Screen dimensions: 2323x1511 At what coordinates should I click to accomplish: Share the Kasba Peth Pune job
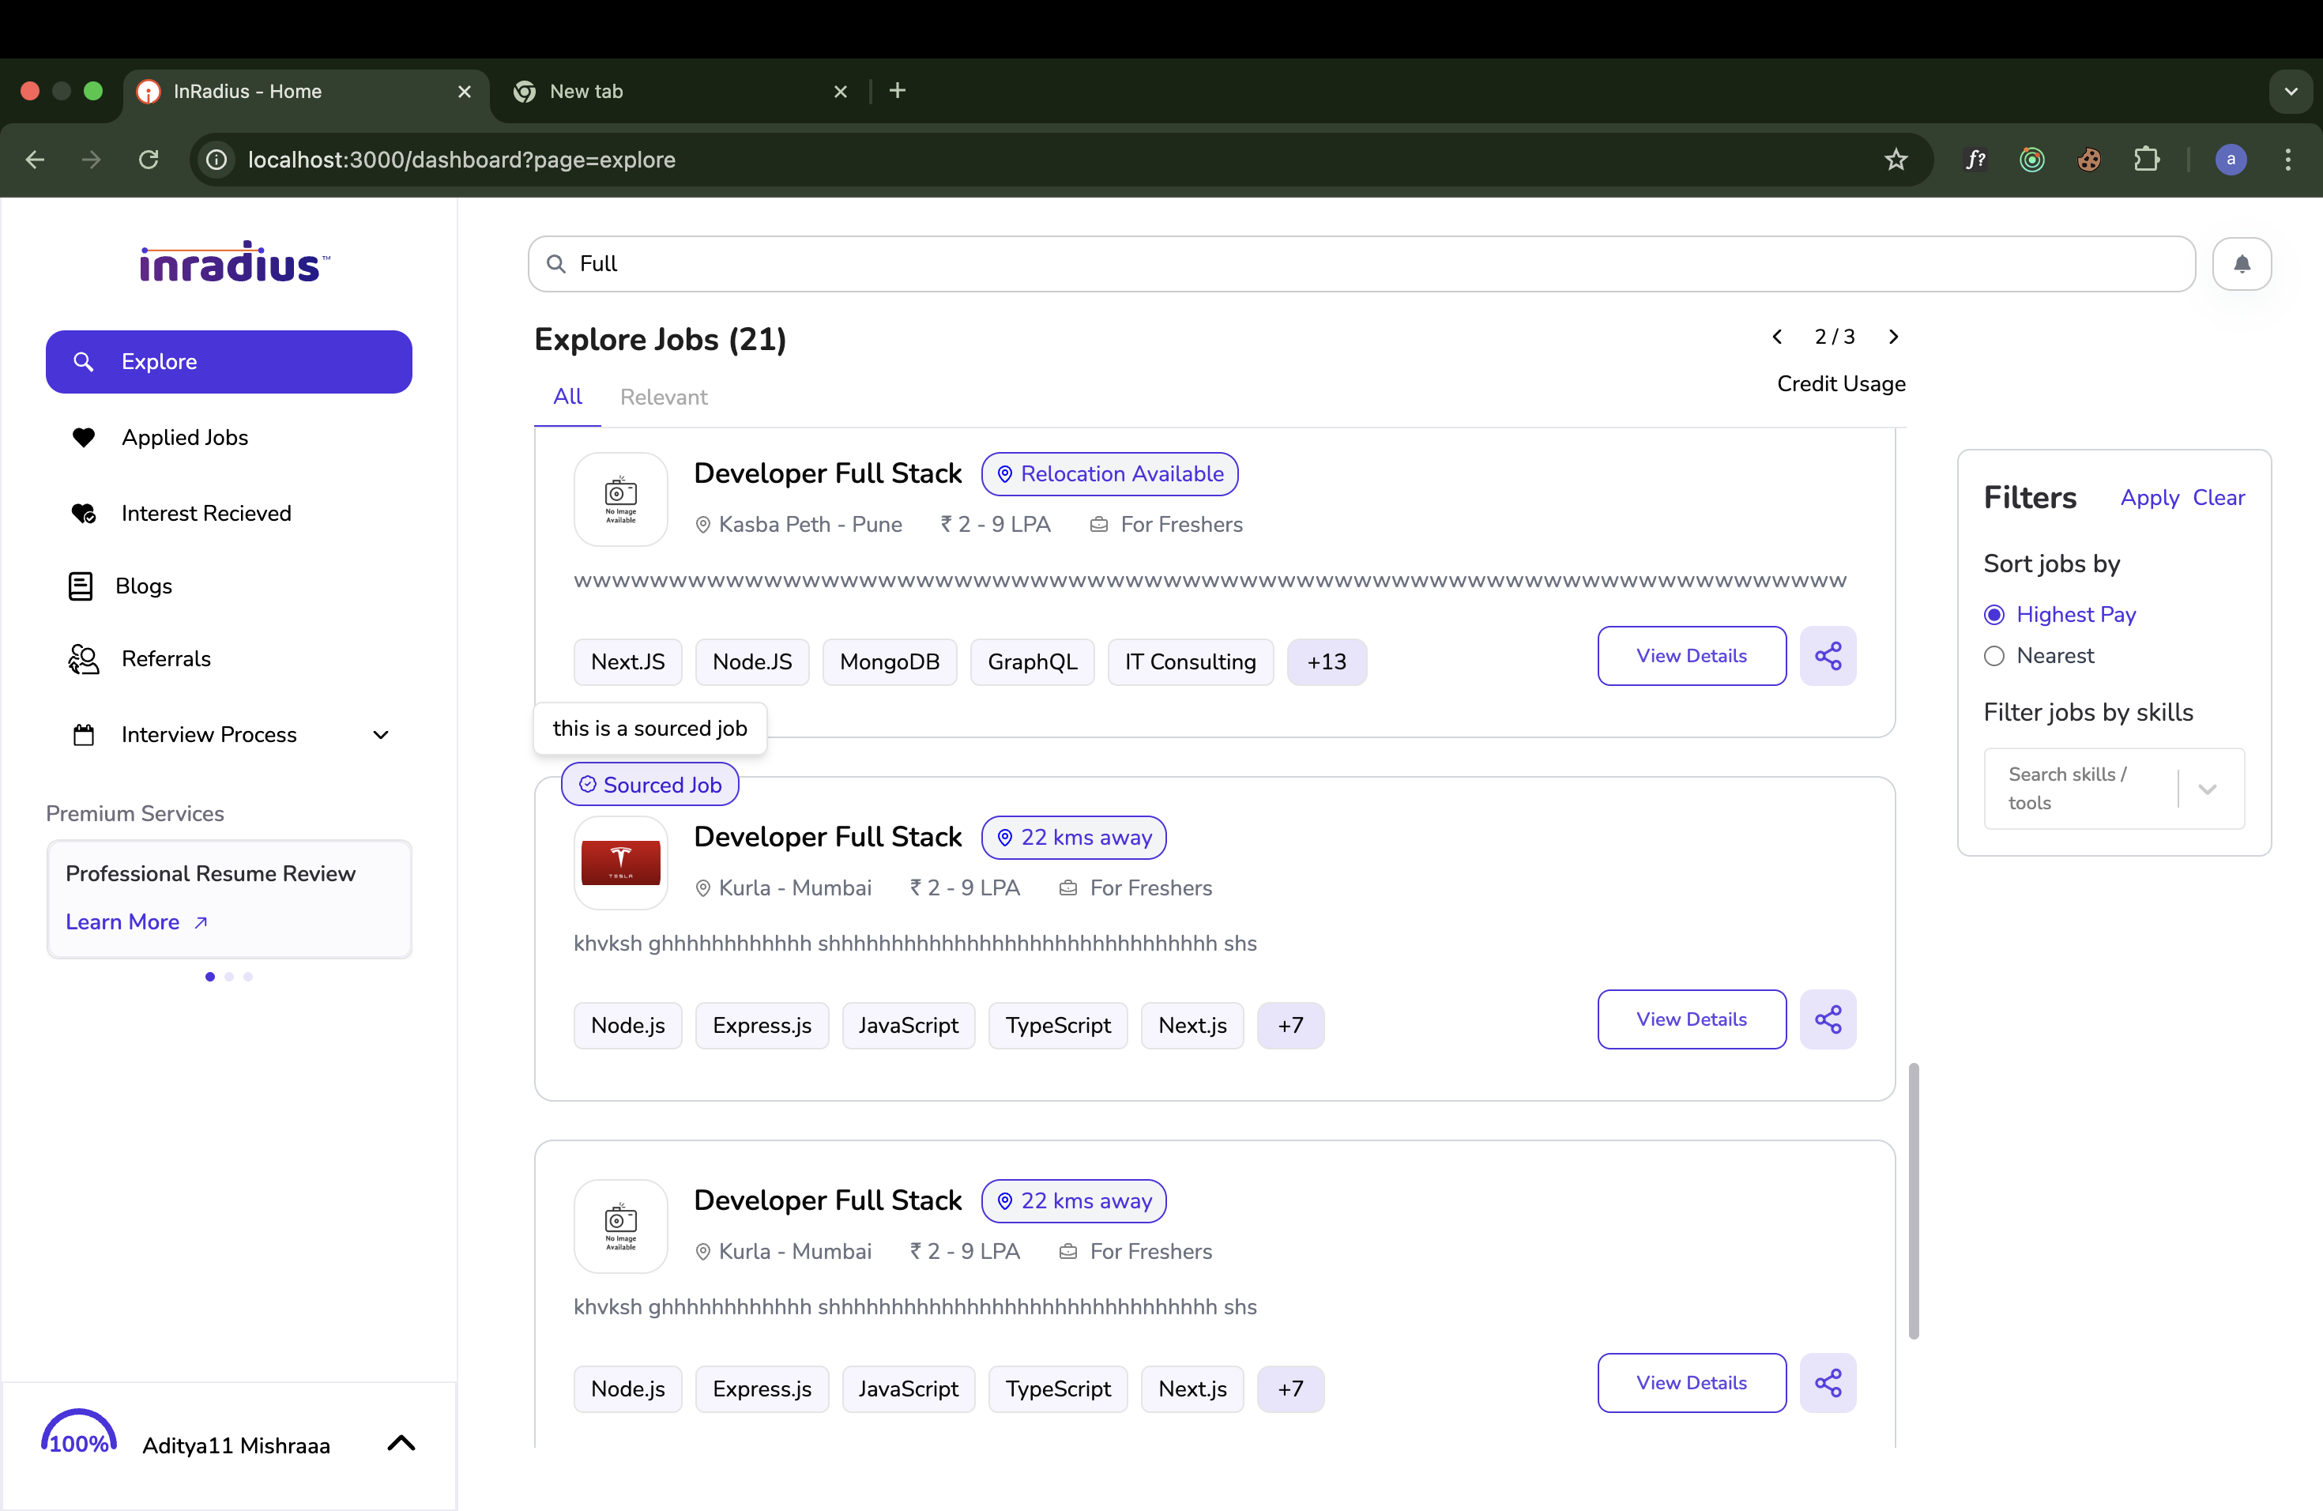[x=1827, y=656]
